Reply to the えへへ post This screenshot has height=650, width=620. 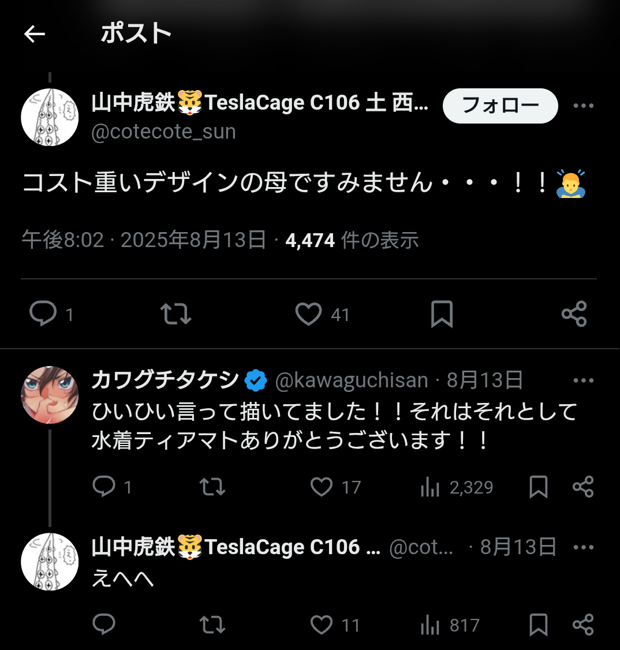tap(104, 625)
